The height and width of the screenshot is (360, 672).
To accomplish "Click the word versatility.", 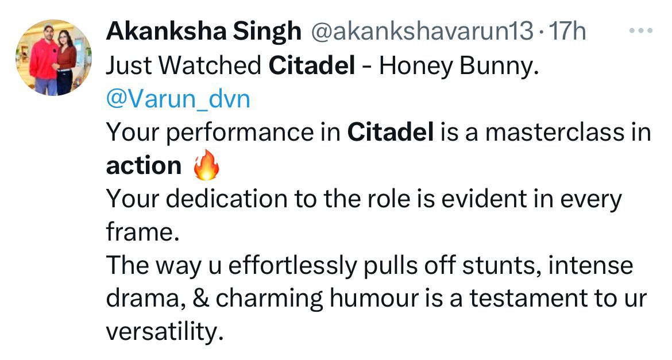I will (165, 332).
